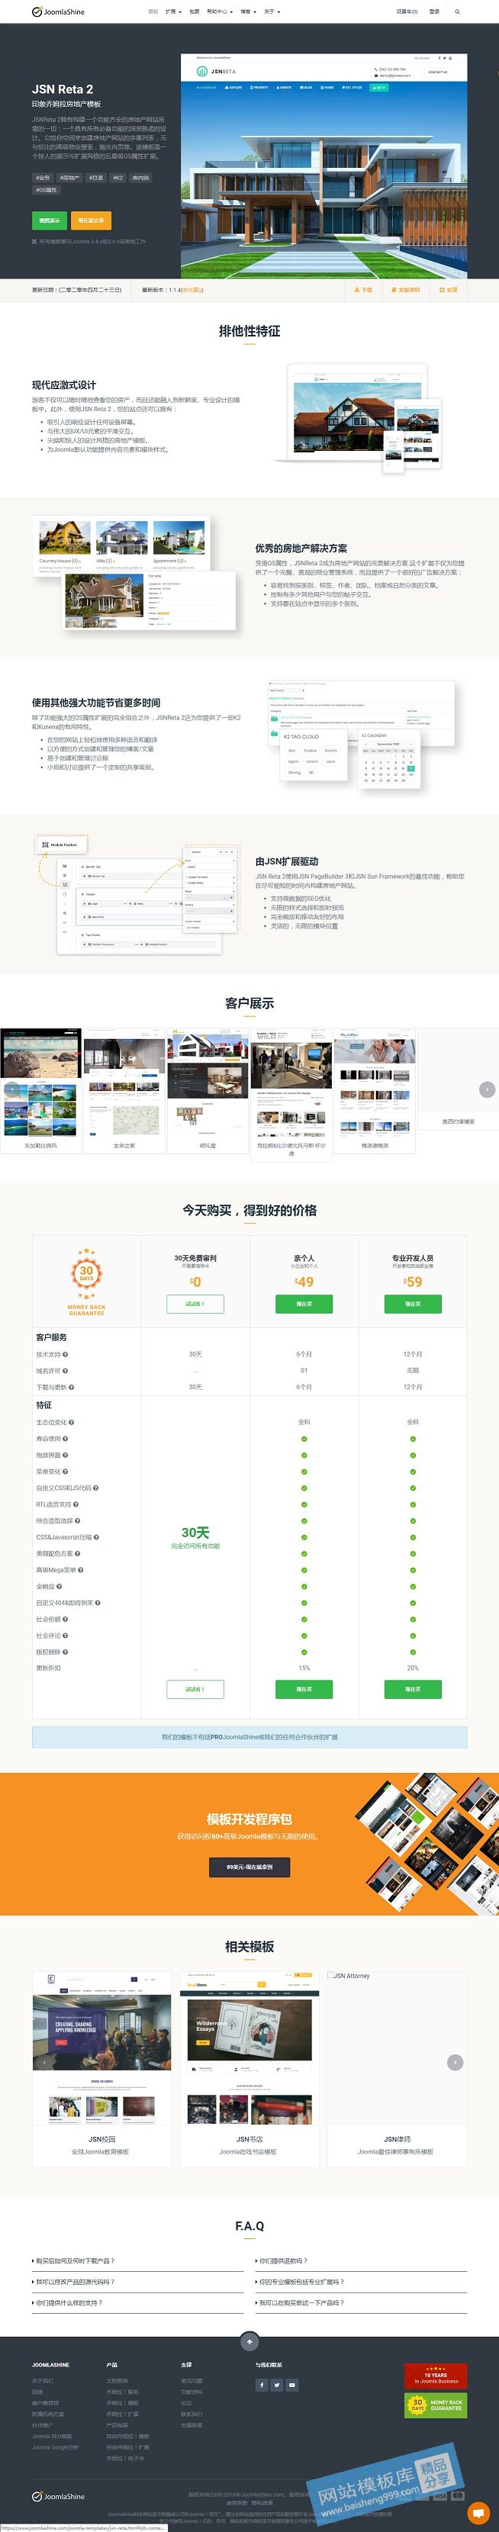Click the help icon next to 社会评论
The height and width of the screenshot is (2532, 499).
tap(66, 1636)
